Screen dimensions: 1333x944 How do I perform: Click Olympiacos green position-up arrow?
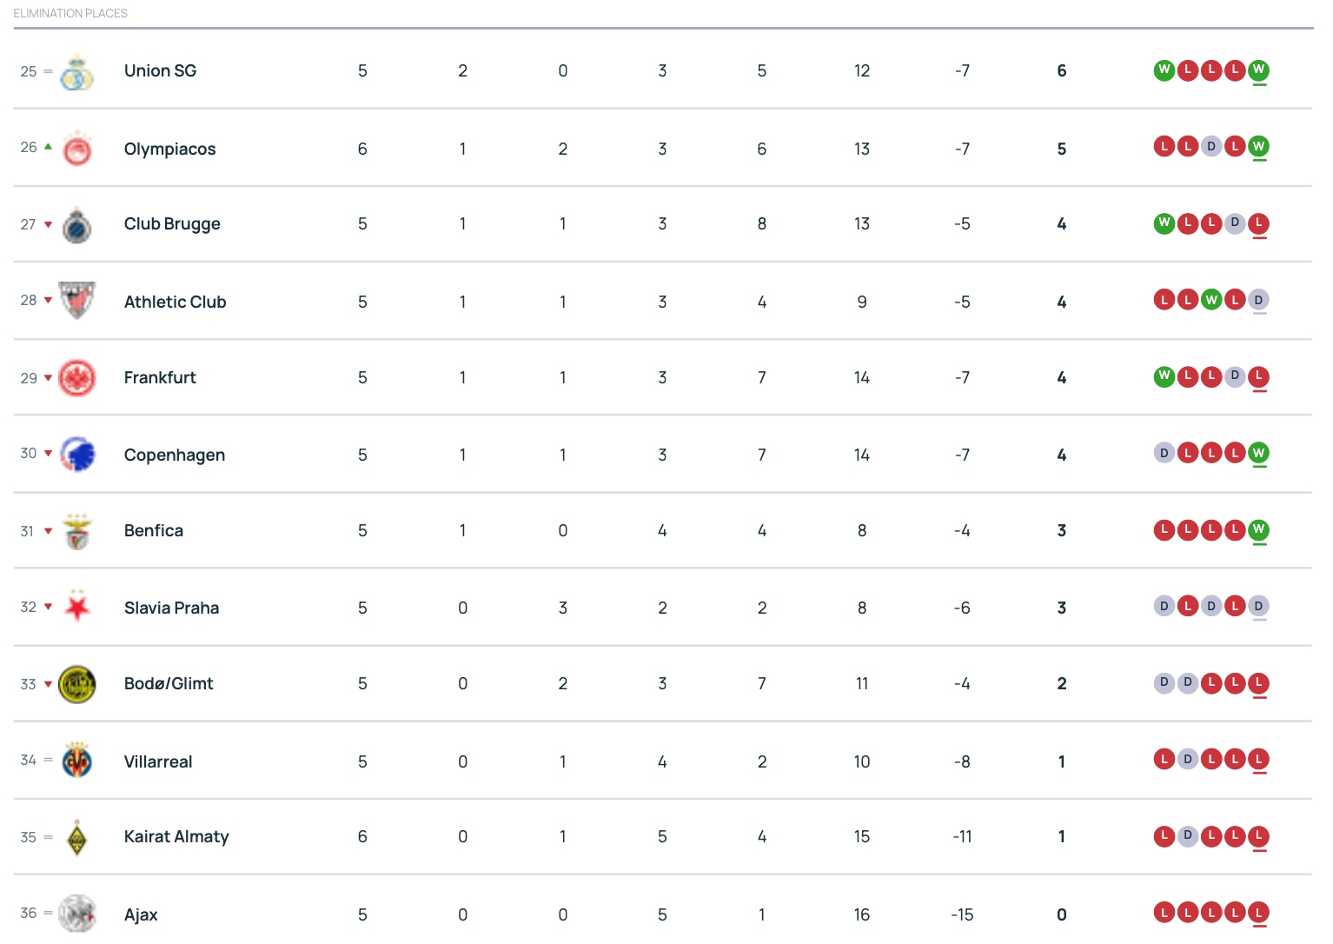pyautogui.click(x=49, y=147)
